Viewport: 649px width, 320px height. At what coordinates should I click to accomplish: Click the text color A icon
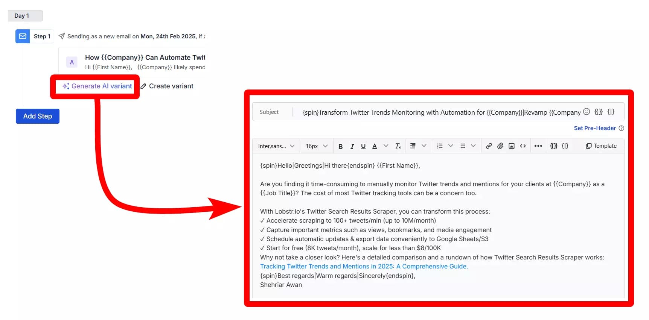coord(375,146)
